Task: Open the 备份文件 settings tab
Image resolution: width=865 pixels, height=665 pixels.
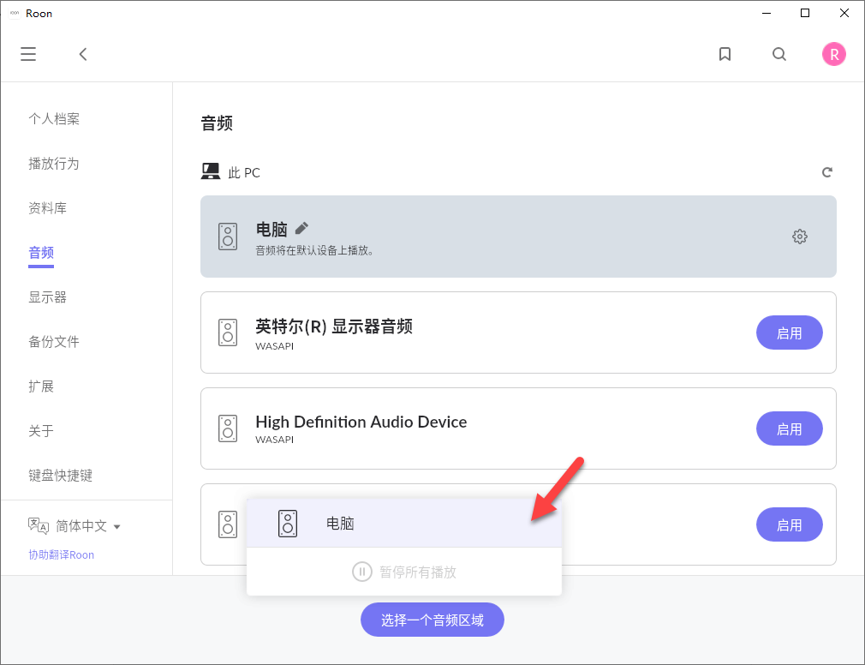Action: tap(54, 342)
